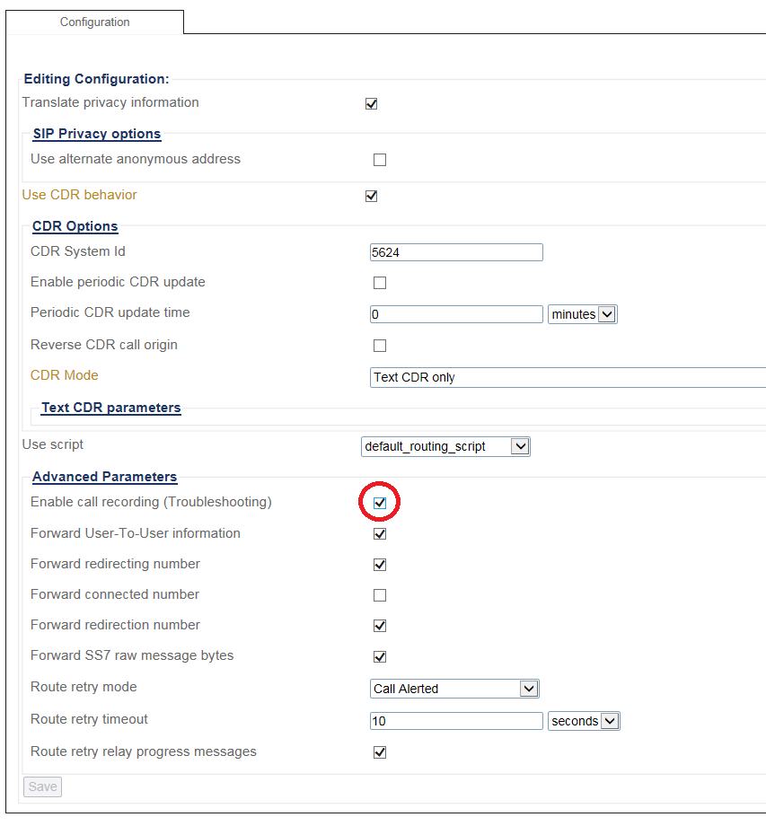The height and width of the screenshot is (826, 766).
Task: Check Reverse CDR call origin
Action: tap(380, 346)
